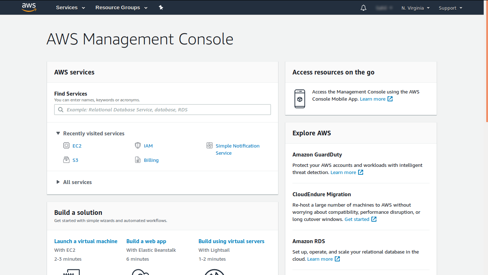Open the N. Virginia region dropdown

(x=415, y=8)
